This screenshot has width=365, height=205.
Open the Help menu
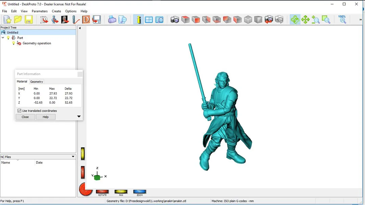pos(84,11)
